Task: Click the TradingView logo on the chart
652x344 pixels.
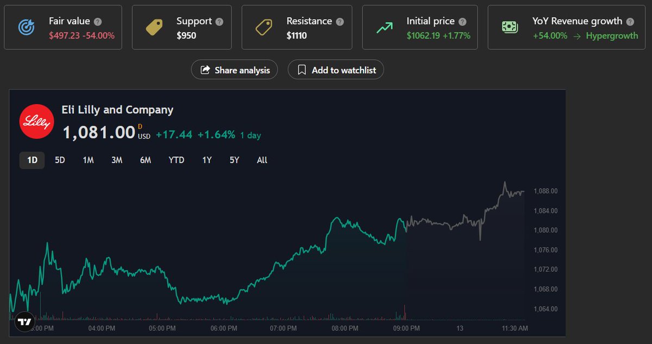Action: (24, 322)
